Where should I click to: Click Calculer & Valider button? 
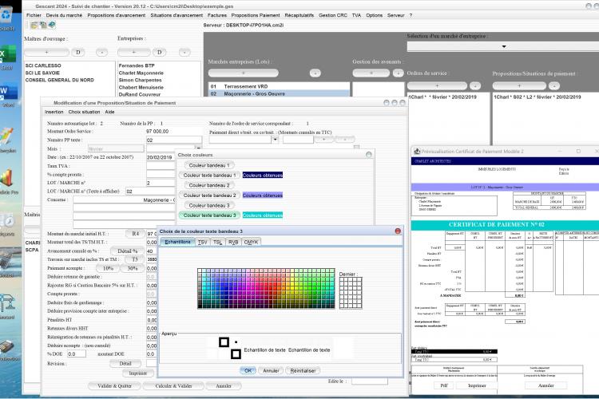pyautogui.click(x=173, y=386)
